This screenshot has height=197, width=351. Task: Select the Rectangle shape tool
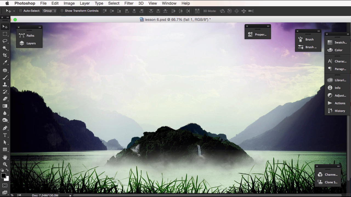click(5, 149)
